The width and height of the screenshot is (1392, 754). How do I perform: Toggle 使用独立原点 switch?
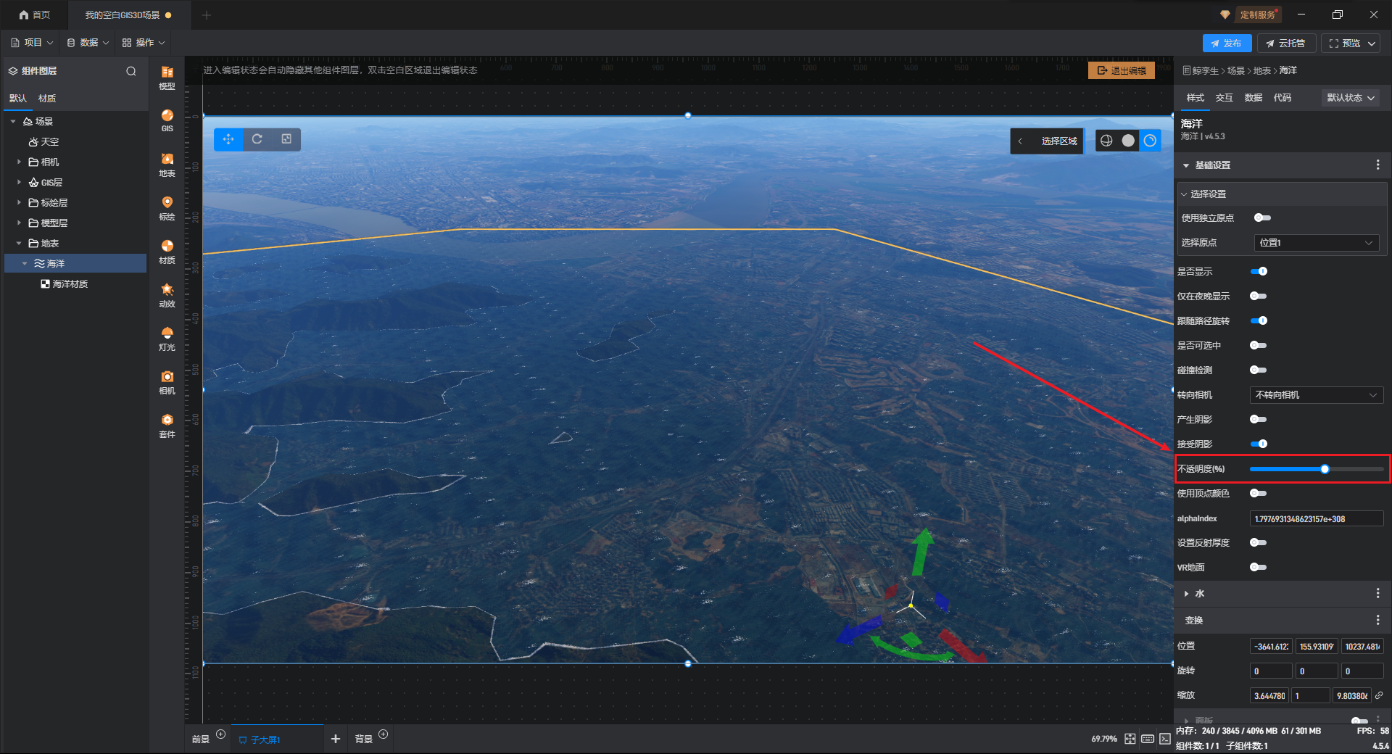[1262, 217]
